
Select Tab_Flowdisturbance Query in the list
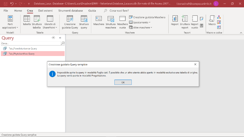[x=33, y=49]
